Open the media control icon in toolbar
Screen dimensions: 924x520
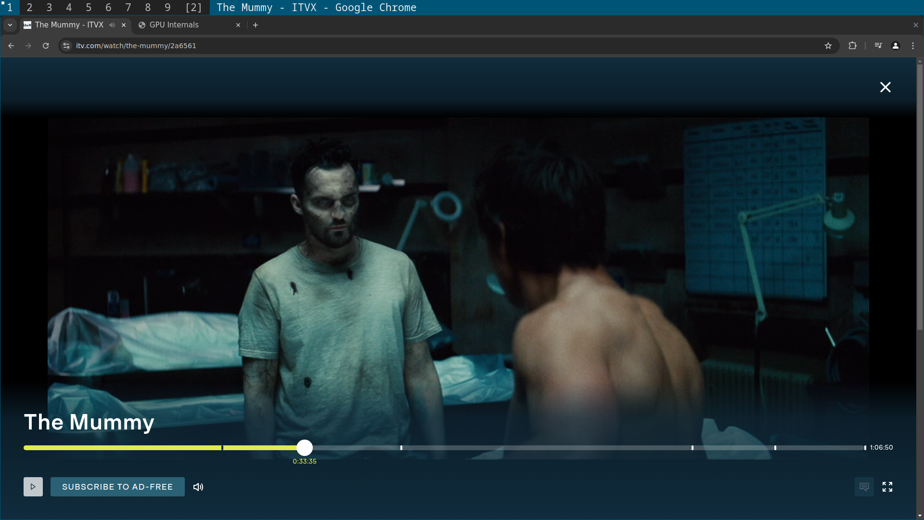pos(878,46)
